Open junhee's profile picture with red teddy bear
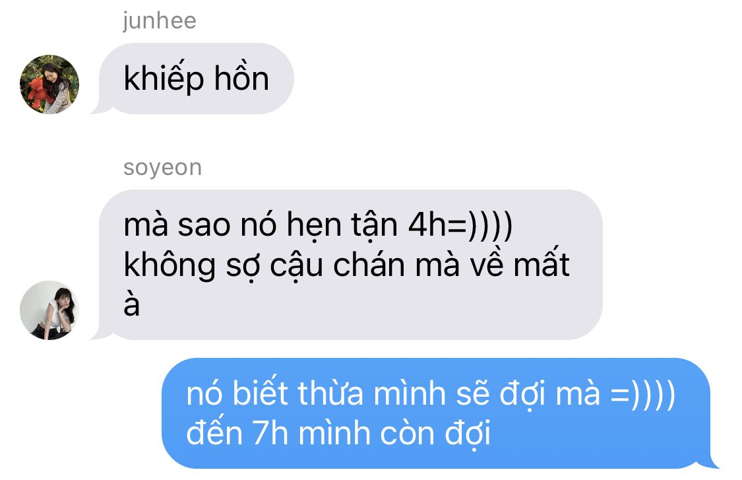742x480 pixels. point(49,85)
